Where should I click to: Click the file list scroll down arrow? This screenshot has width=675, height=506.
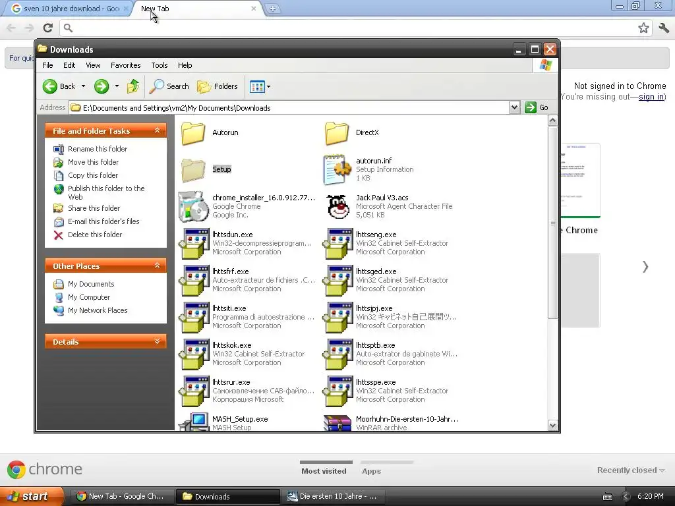(553, 426)
